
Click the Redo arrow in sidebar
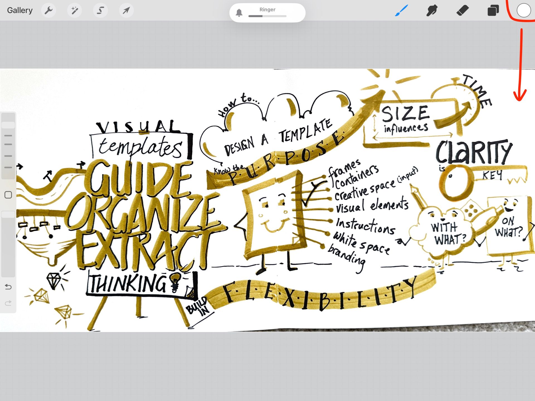pyautogui.click(x=8, y=303)
